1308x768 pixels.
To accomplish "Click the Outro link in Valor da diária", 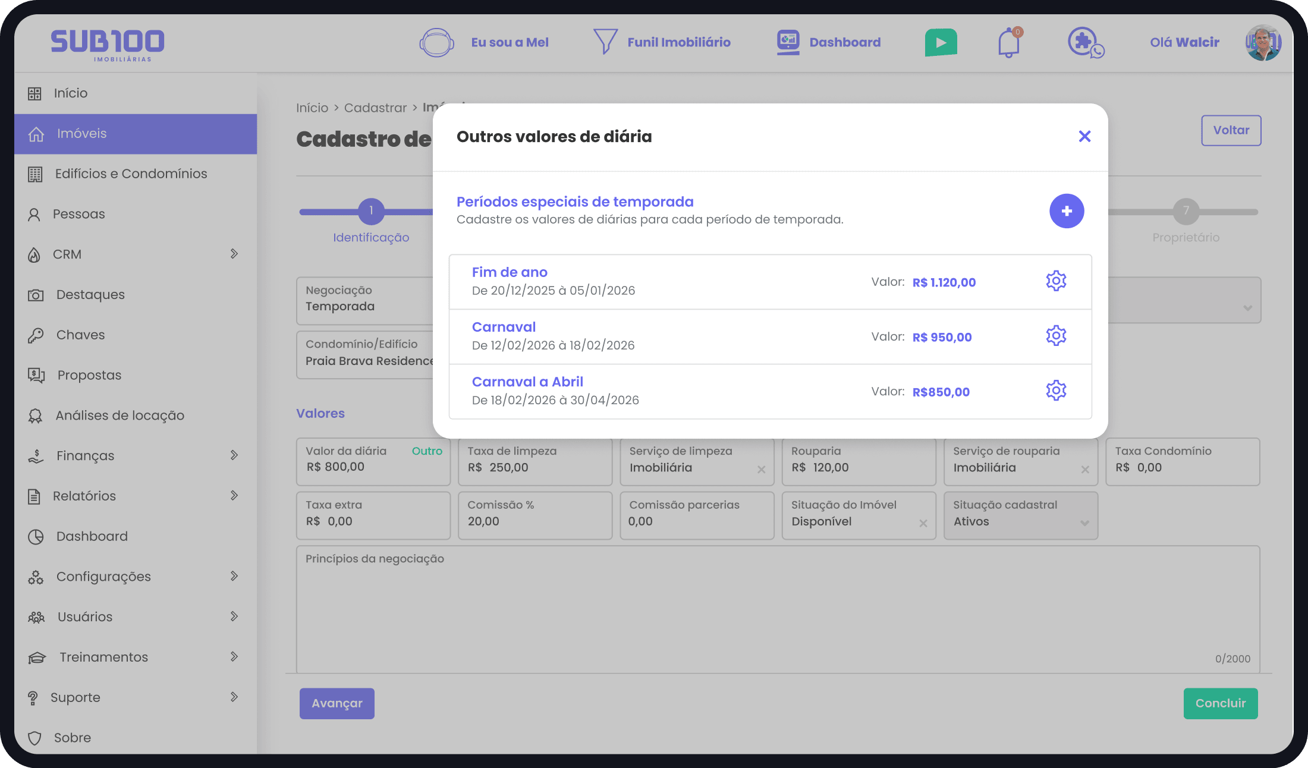I will (x=427, y=451).
